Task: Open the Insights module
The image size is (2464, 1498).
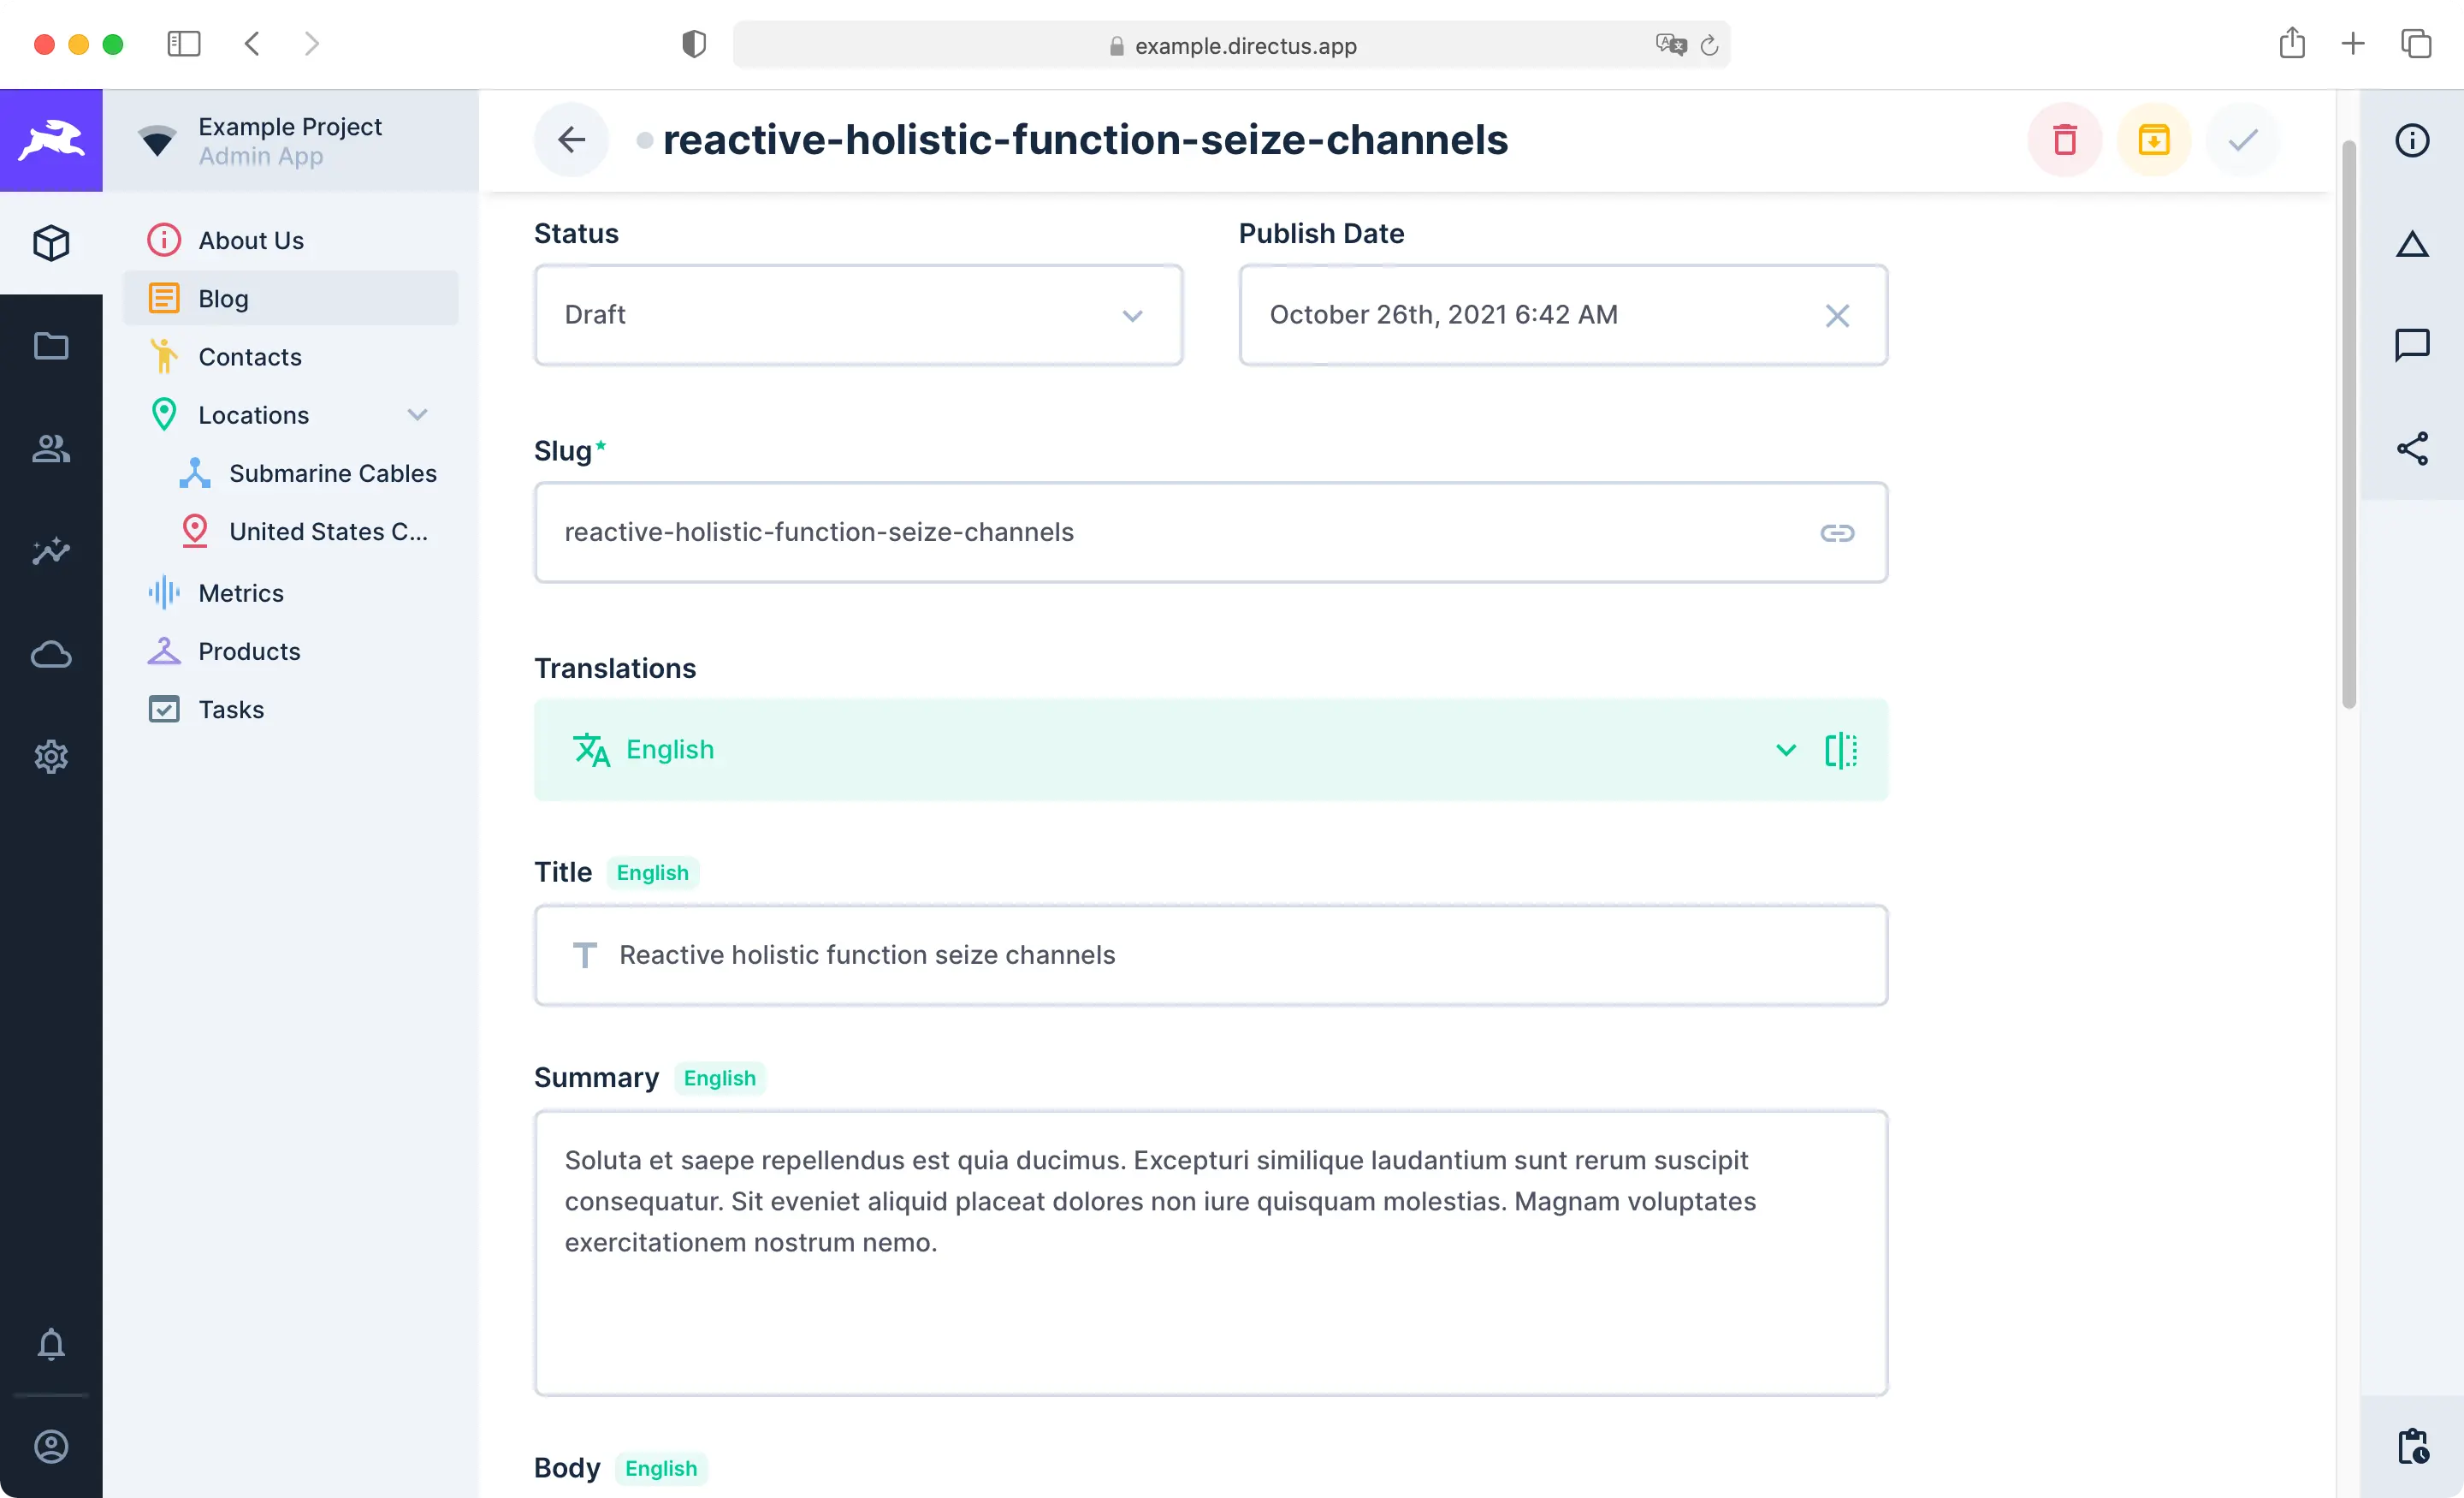Action: tap(50, 551)
